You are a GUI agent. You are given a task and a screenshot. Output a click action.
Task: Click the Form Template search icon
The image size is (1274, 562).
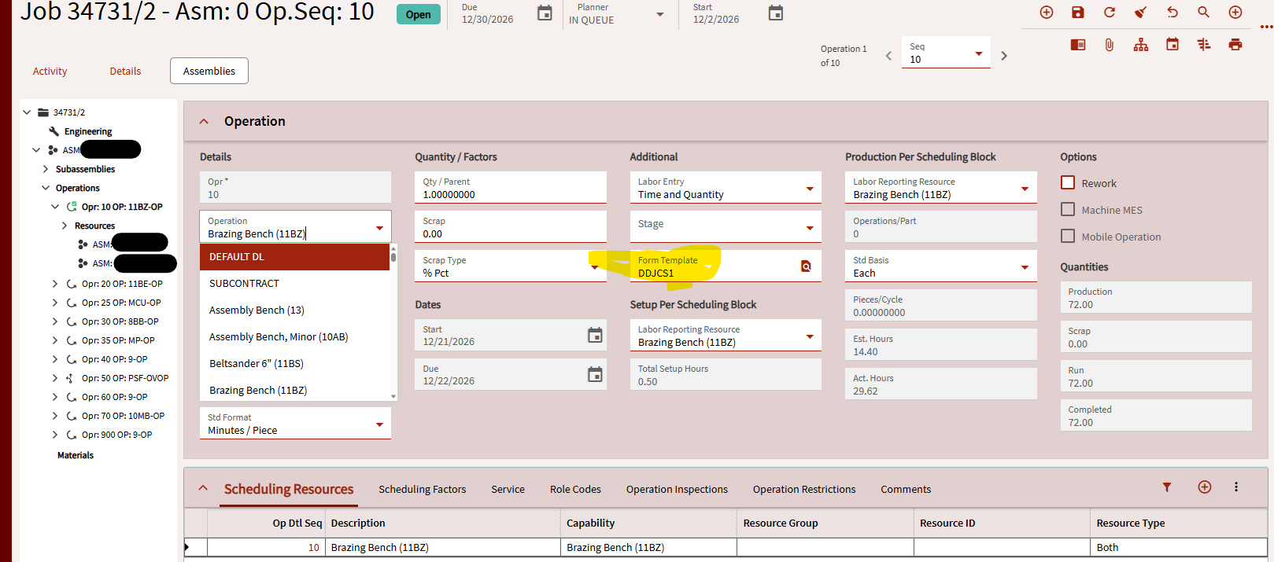tap(806, 266)
